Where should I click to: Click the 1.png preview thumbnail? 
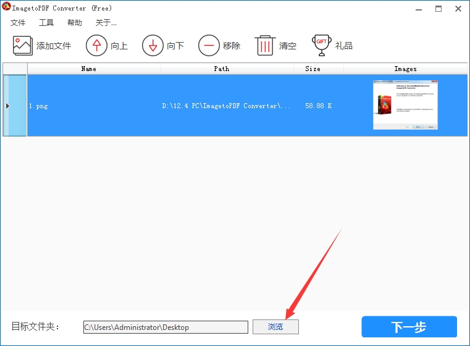(405, 105)
